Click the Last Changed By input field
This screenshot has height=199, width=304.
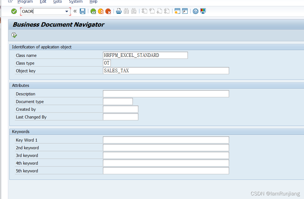point(120,117)
